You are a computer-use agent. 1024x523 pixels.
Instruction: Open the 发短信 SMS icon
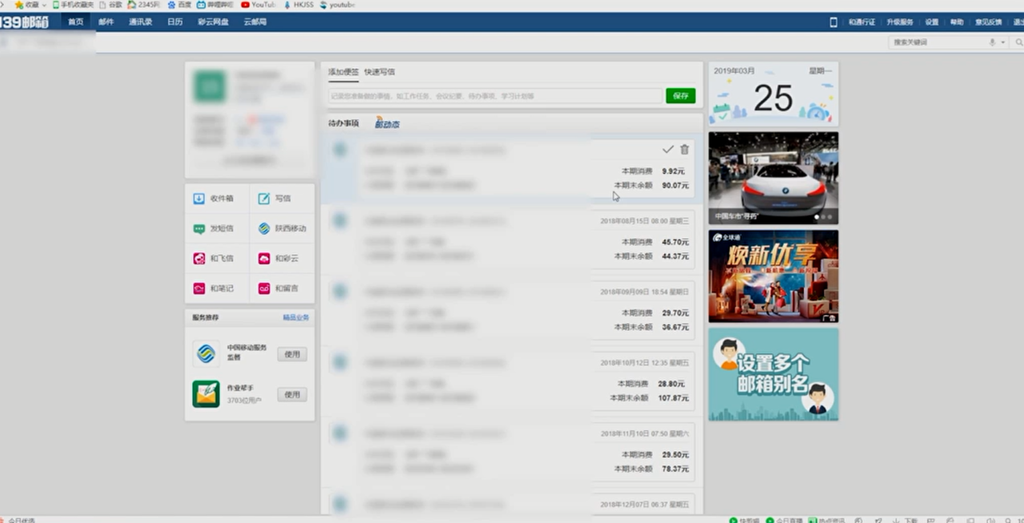[199, 229]
